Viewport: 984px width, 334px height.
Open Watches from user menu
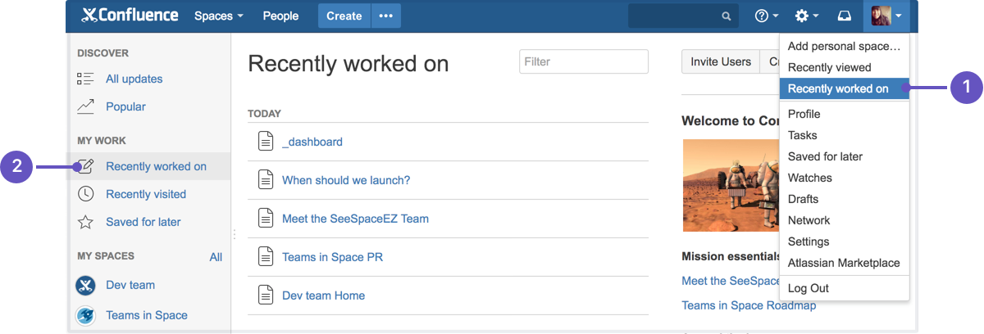click(844, 178)
